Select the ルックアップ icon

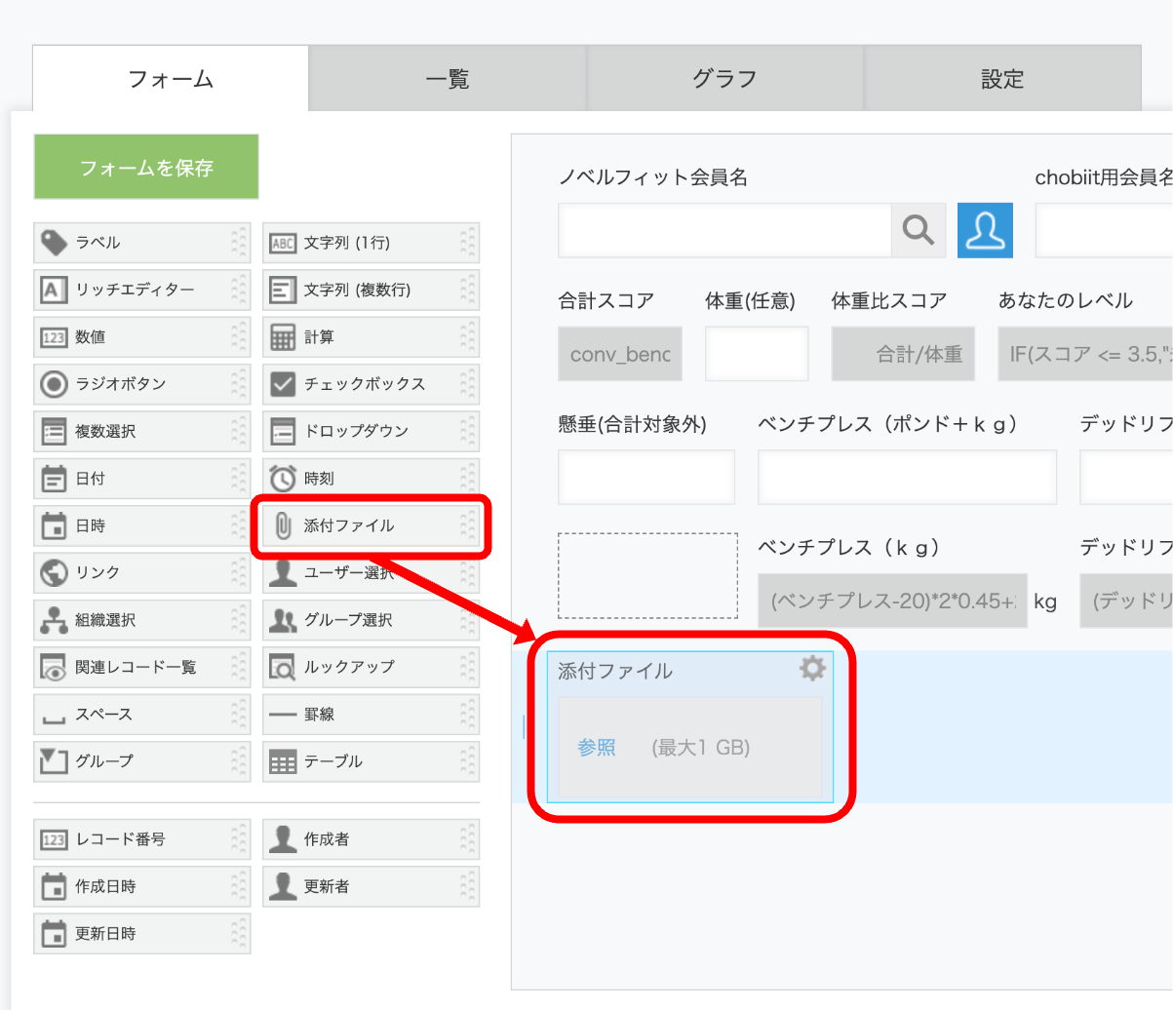coord(283,667)
